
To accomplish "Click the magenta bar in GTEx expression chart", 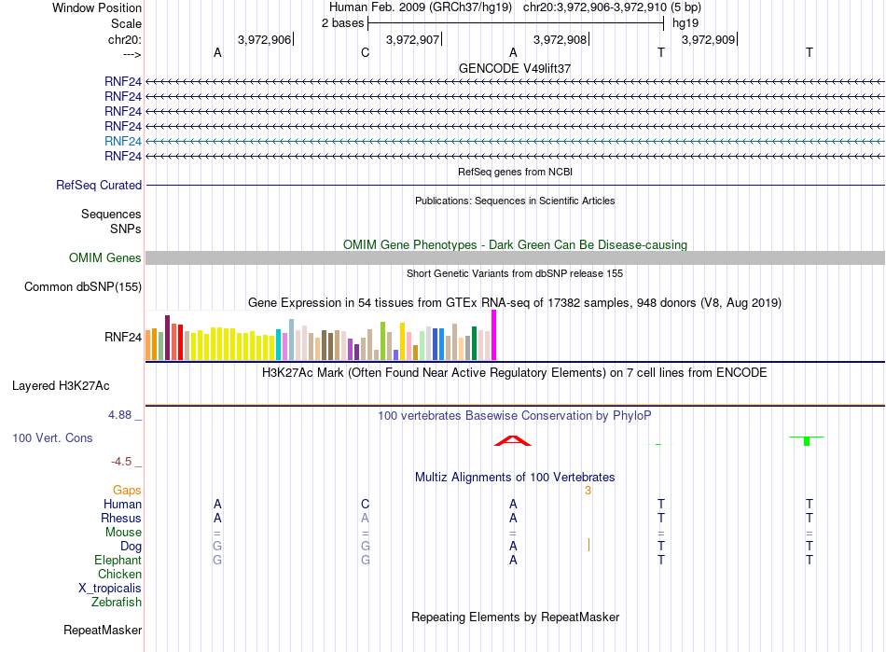I will 494,335.
